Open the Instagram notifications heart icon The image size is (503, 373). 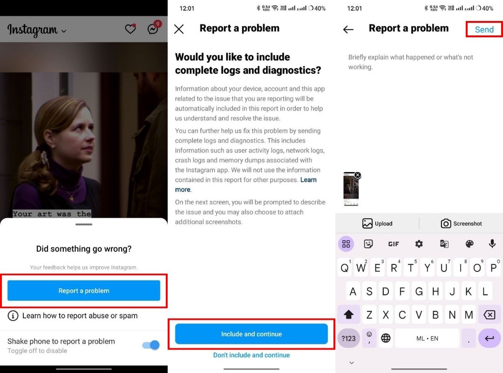click(x=130, y=29)
